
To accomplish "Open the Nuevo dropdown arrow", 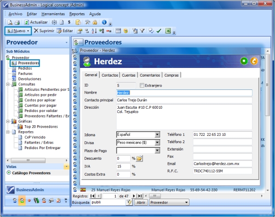I will (28, 31).
